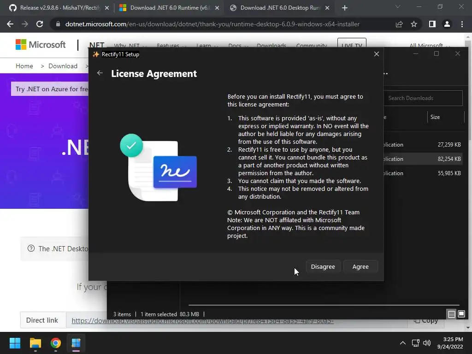Expand the All Microsoft menu
This screenshot has height=354, width=472.
point(430,45)
